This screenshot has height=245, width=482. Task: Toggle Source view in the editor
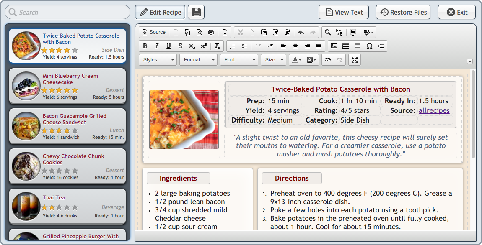coord(154,32)
